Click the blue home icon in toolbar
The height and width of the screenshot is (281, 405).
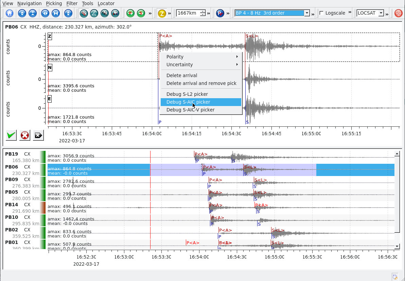tap(10, 13)
